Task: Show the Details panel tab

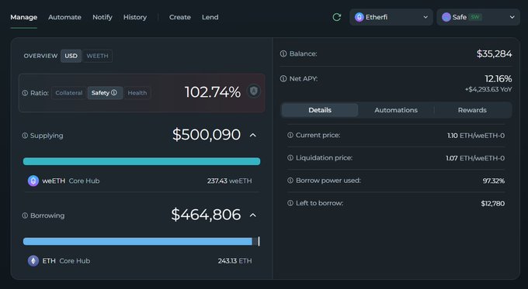Action: pyautogui.click(x=320, y=110)
